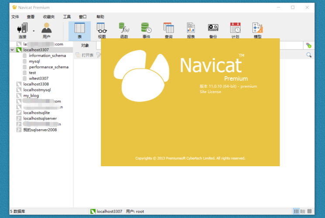Select the 报表 (Report) toolbar icon

coord(191,31)
